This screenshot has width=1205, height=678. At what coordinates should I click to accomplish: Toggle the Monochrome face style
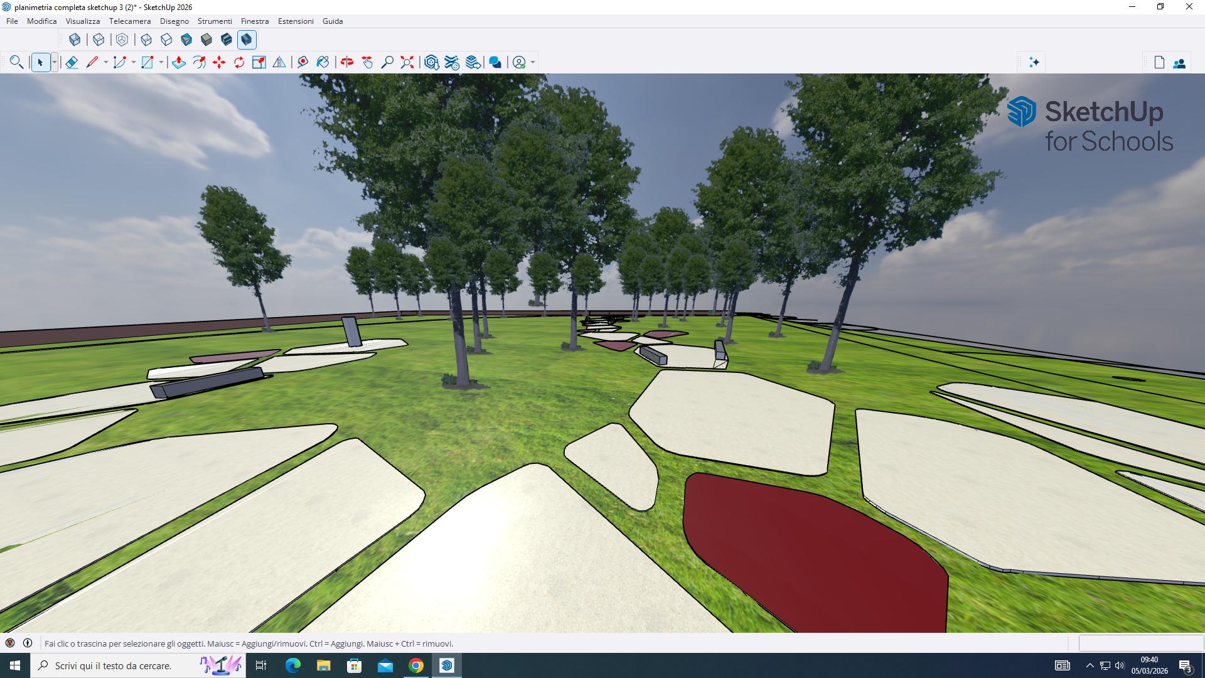tap(227, 40)
